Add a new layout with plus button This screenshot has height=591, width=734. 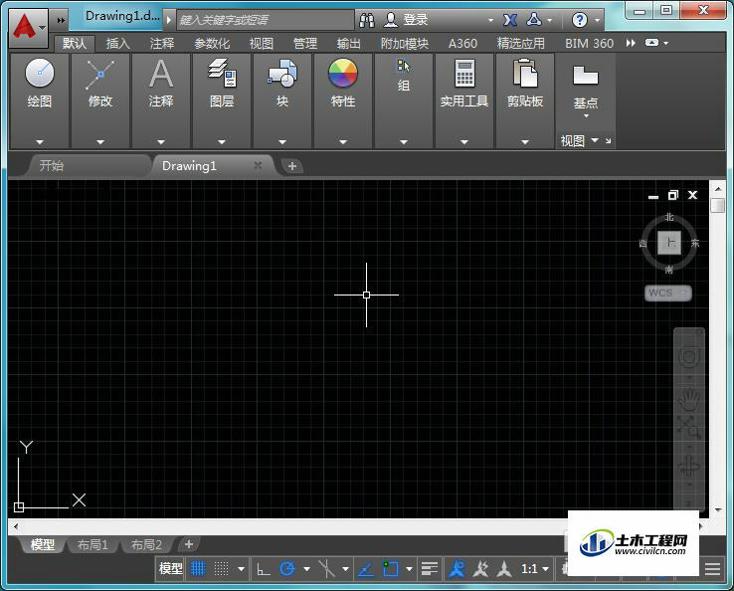point(189,544)
